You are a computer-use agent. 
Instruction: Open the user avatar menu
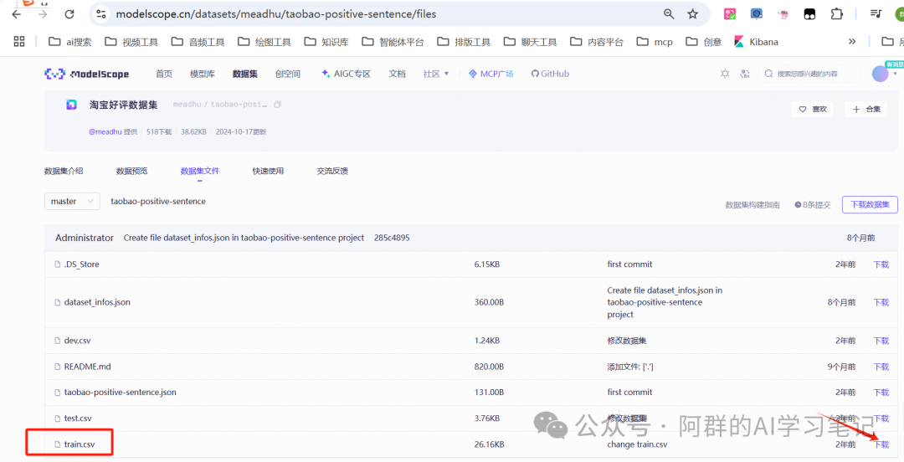[x=881, y=74]
